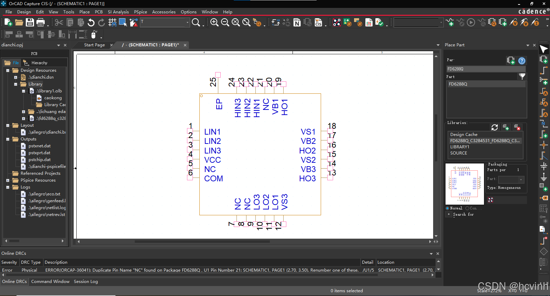
Task: Zoom to fit all with toolbar icon
Action: 246,22
